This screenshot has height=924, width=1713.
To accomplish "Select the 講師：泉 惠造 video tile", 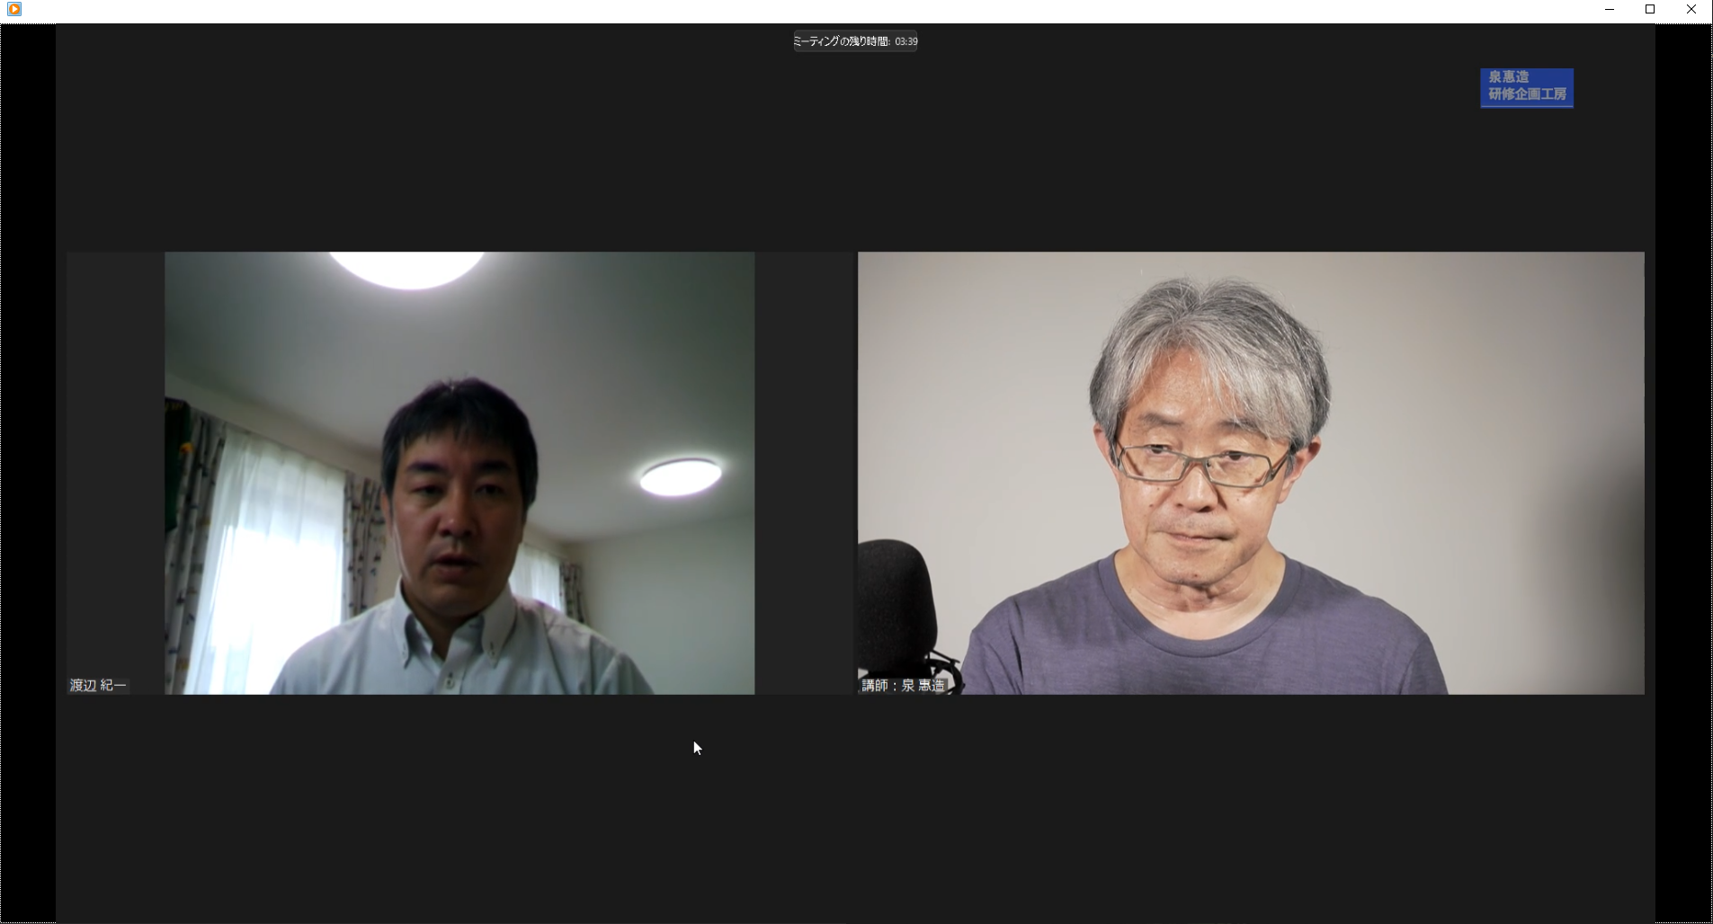I will [x=1251, y=473].
